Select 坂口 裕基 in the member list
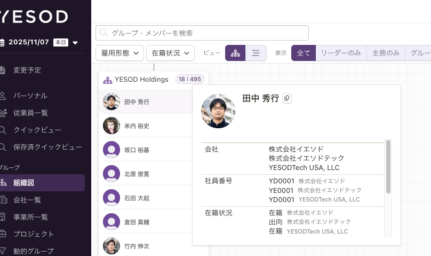 pyautogui.click(x=137, y=150)
